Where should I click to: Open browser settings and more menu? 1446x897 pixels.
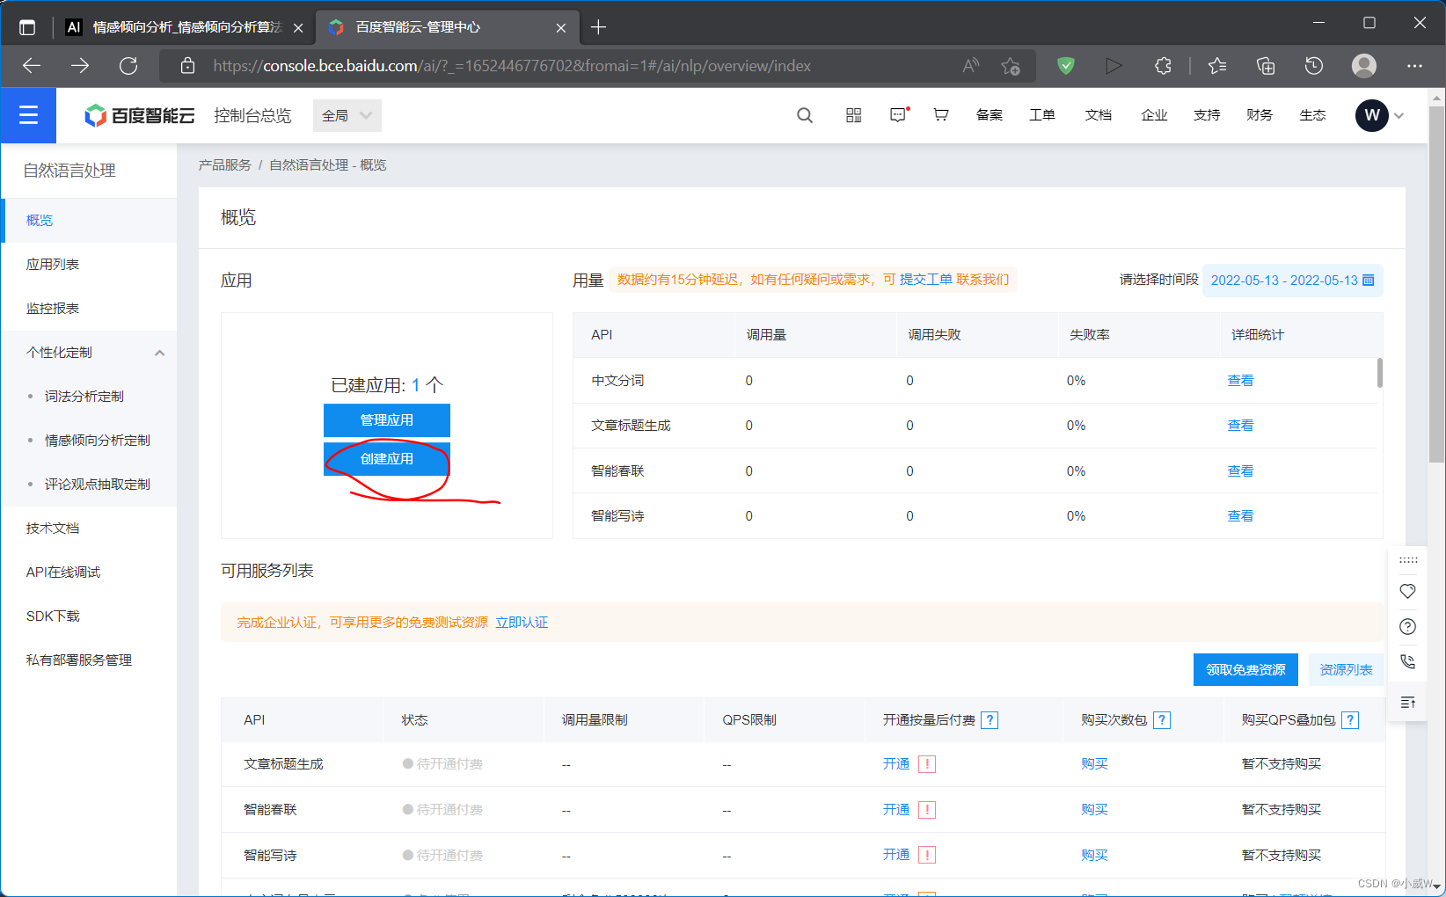[x=1414, y=66]
